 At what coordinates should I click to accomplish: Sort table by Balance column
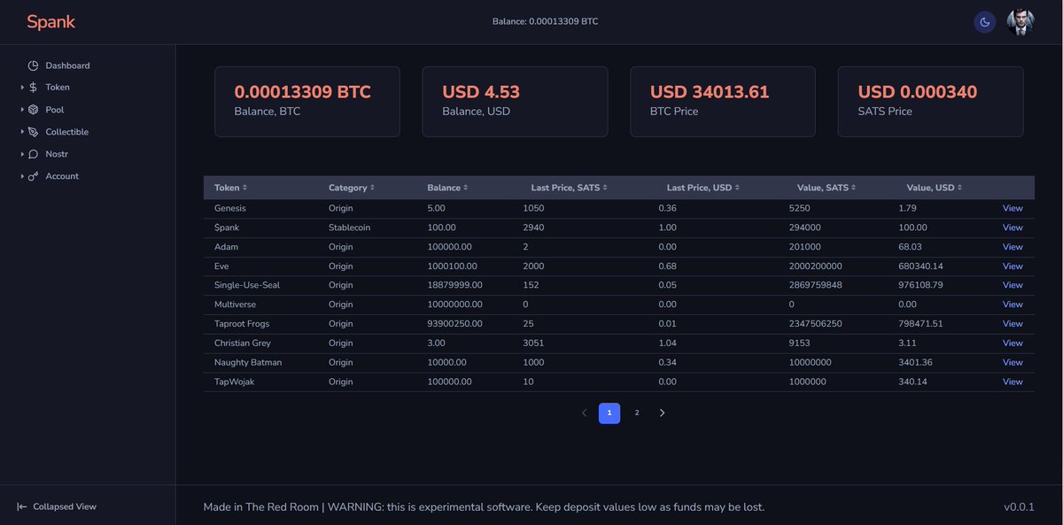pos(449,188)
